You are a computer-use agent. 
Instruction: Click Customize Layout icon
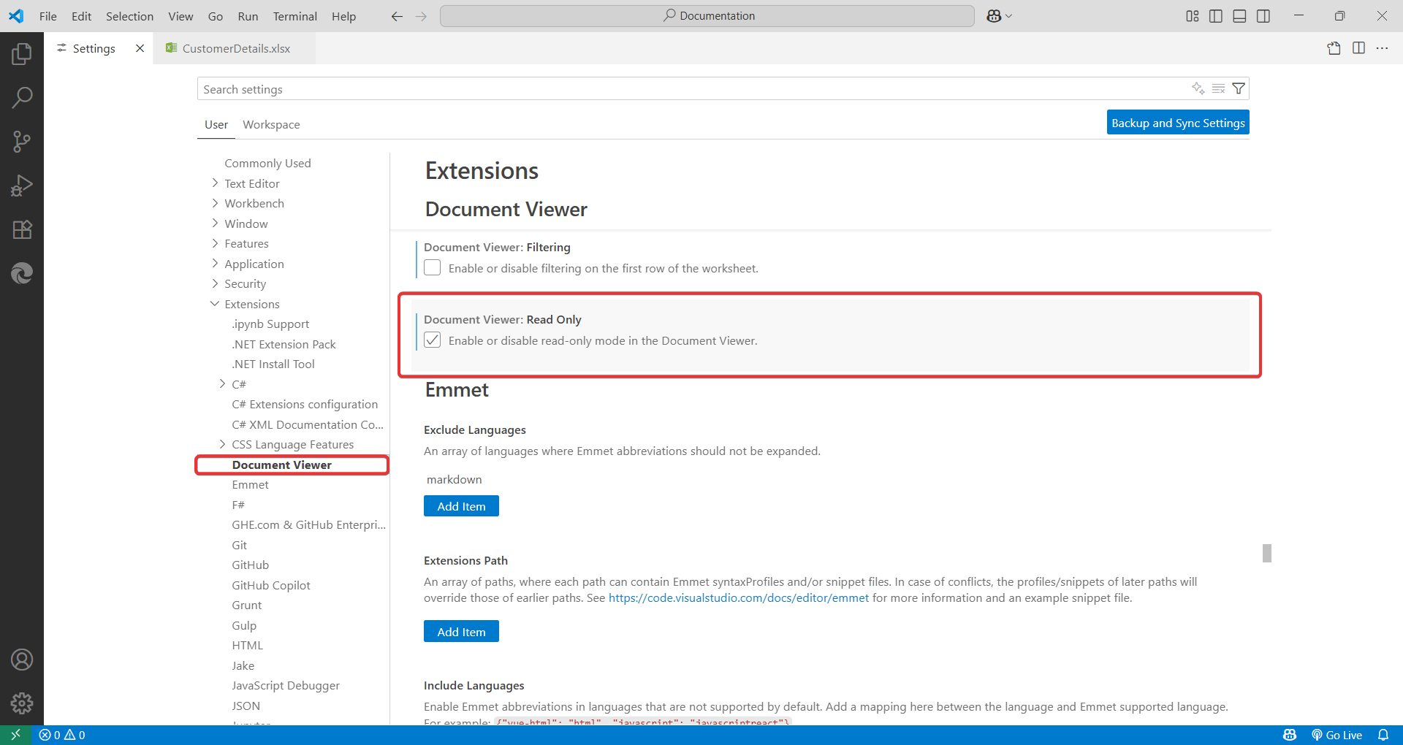1192,16
